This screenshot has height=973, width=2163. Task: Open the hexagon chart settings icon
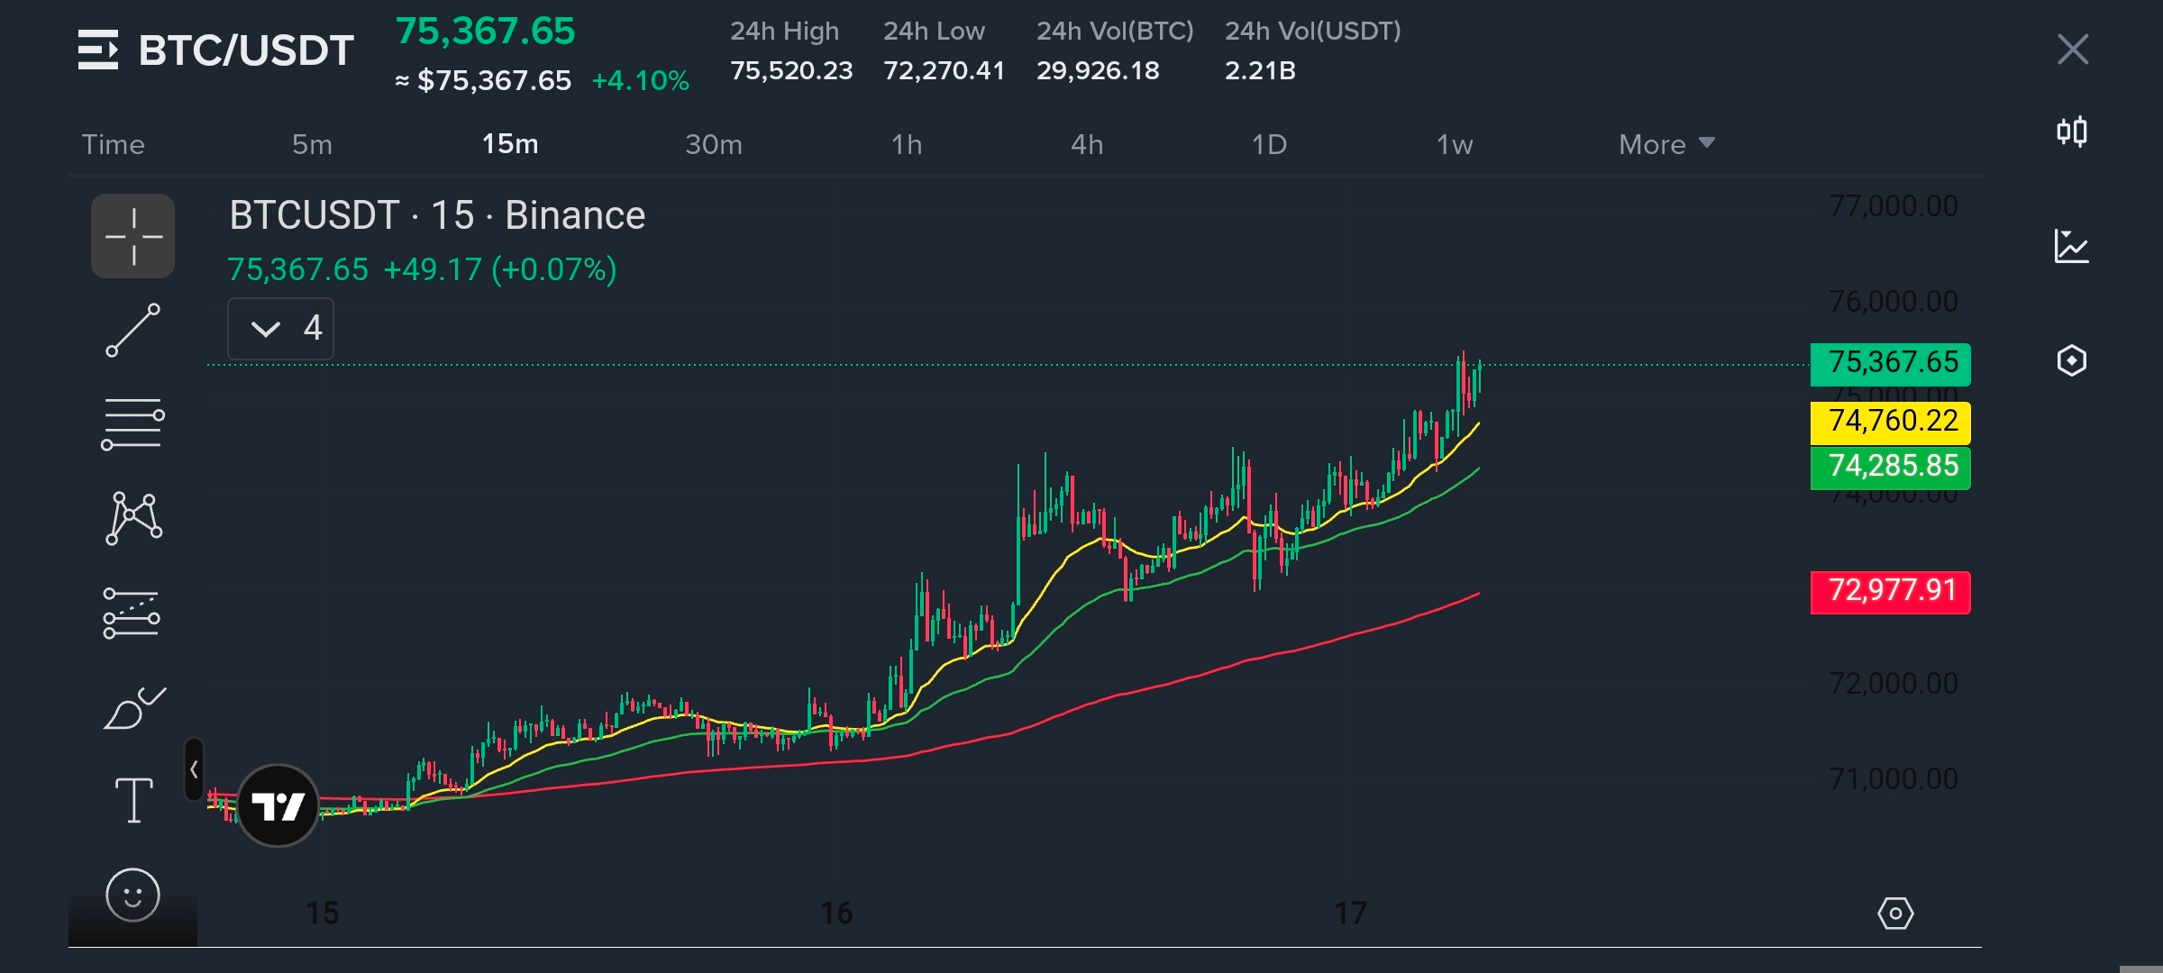[2071, 360]
